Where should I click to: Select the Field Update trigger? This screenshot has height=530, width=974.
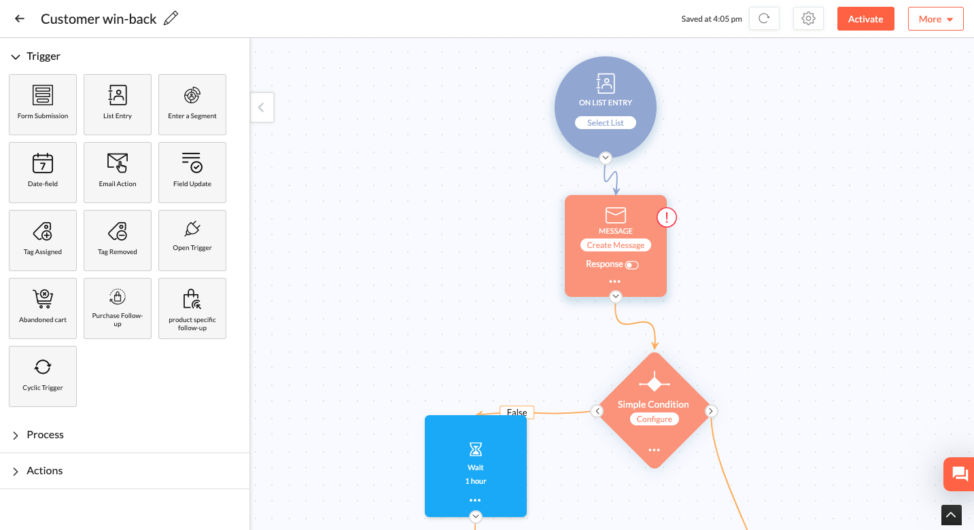click(x=192, y=173)
